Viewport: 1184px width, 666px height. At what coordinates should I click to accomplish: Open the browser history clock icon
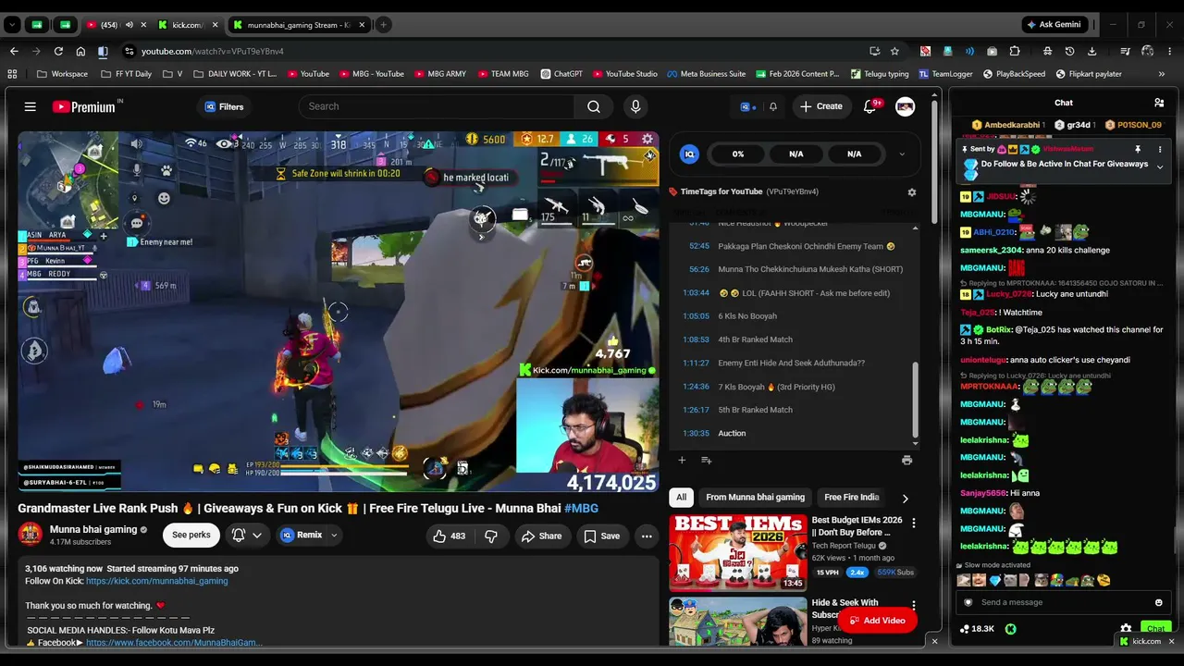point(1069,51)
